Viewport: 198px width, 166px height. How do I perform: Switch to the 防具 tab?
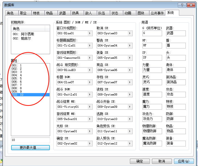pos(77,13)
